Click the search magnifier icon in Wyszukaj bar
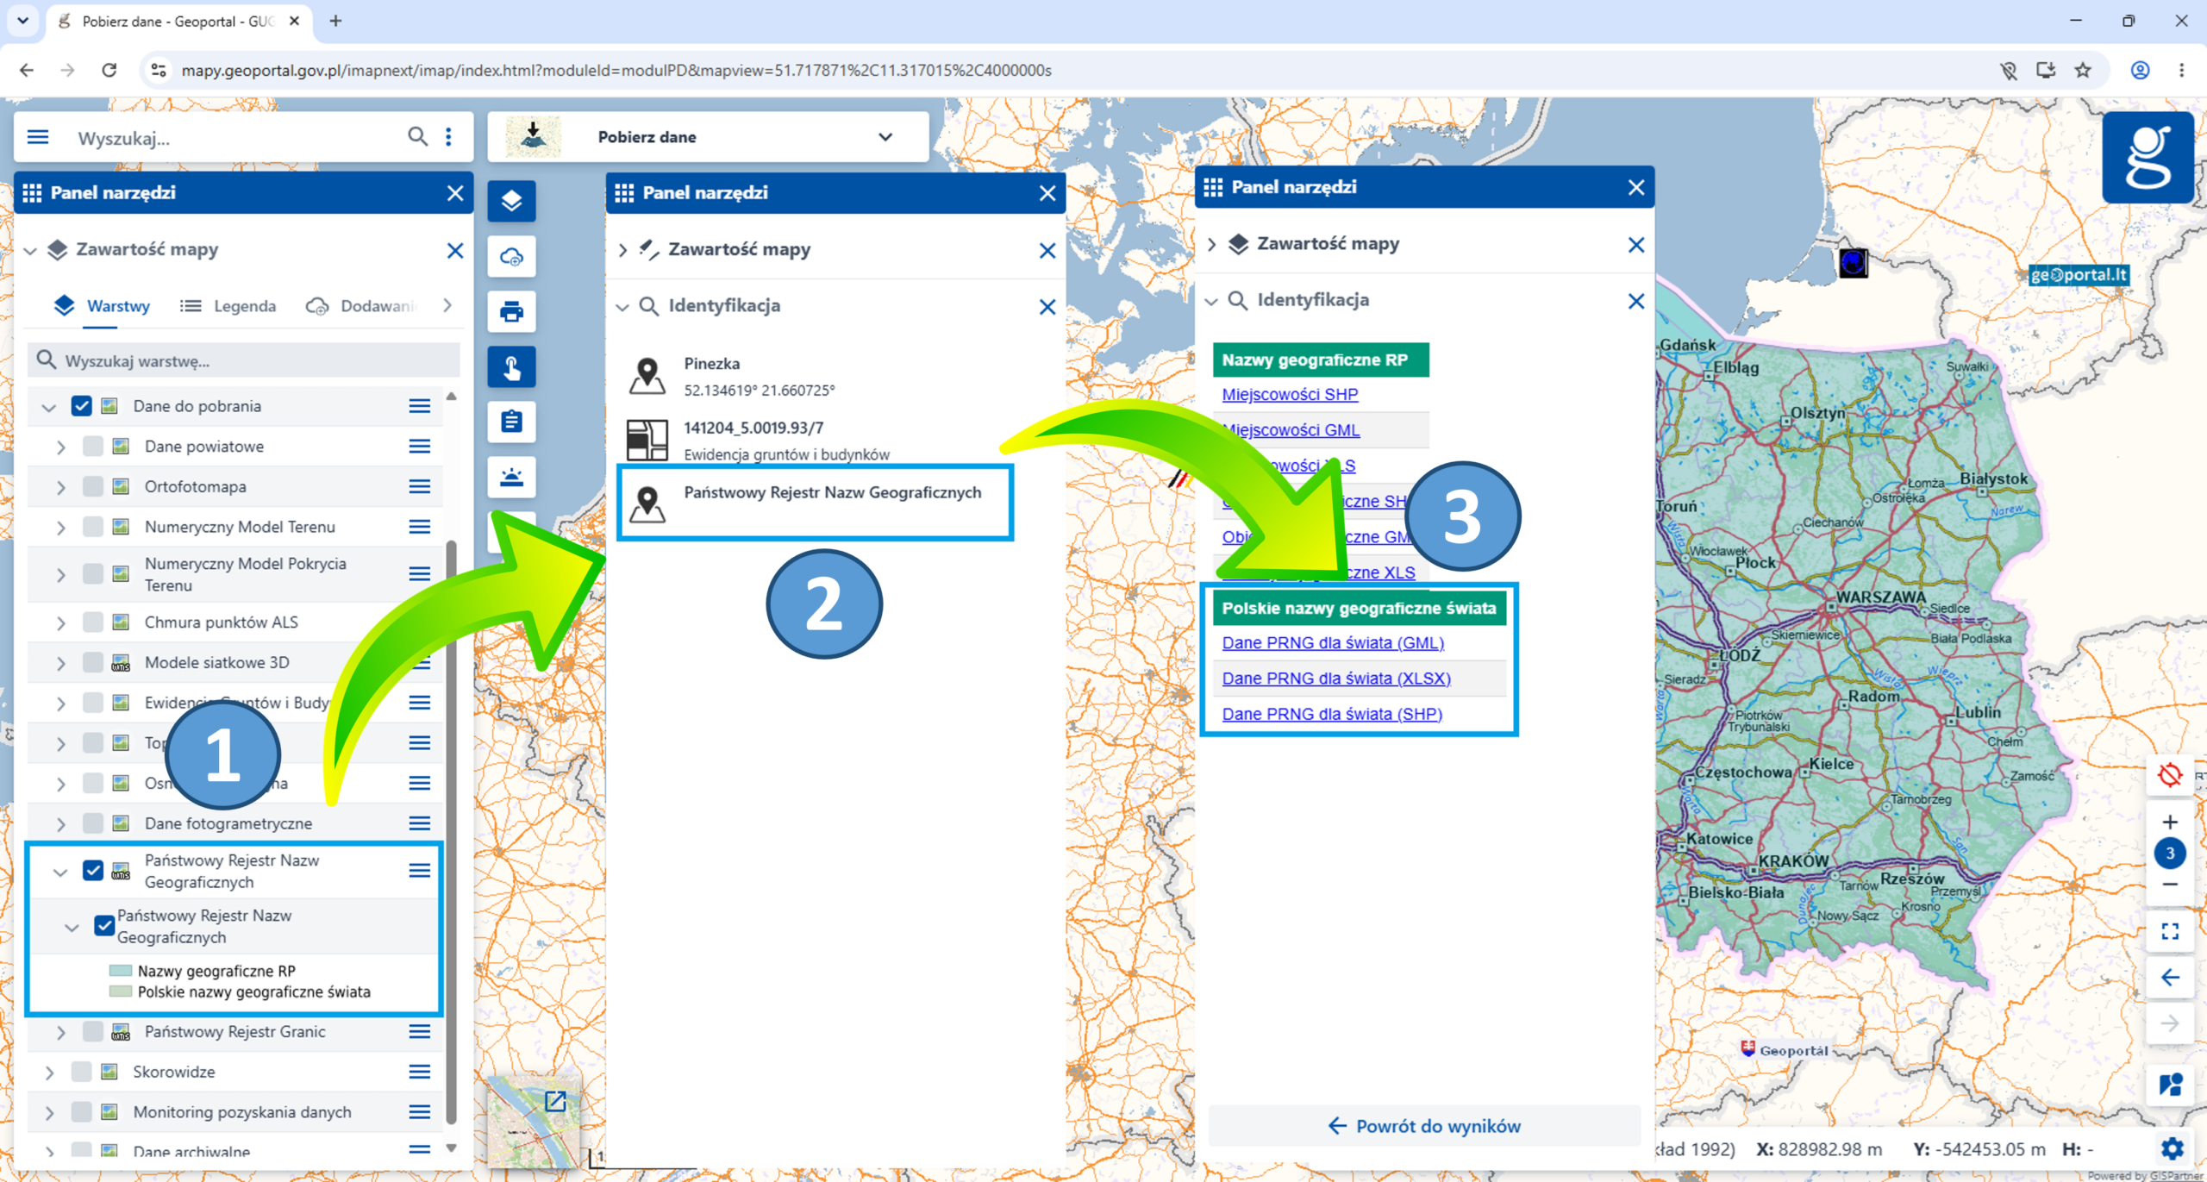Screen dimensions: 2207x1182 [417, 136]
